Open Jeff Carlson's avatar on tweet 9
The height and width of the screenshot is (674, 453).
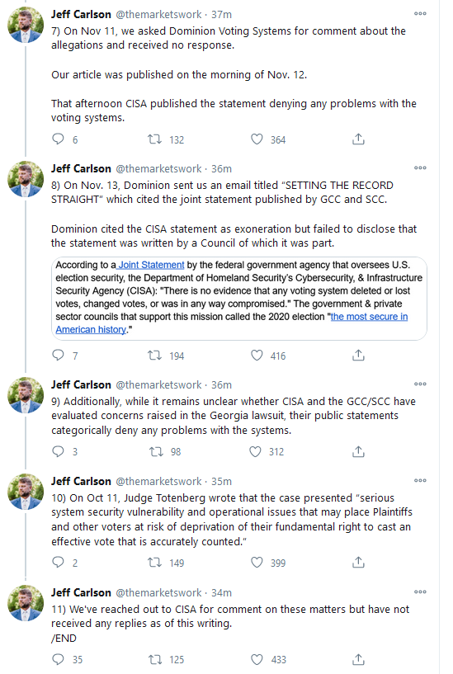tap(26, 395)
